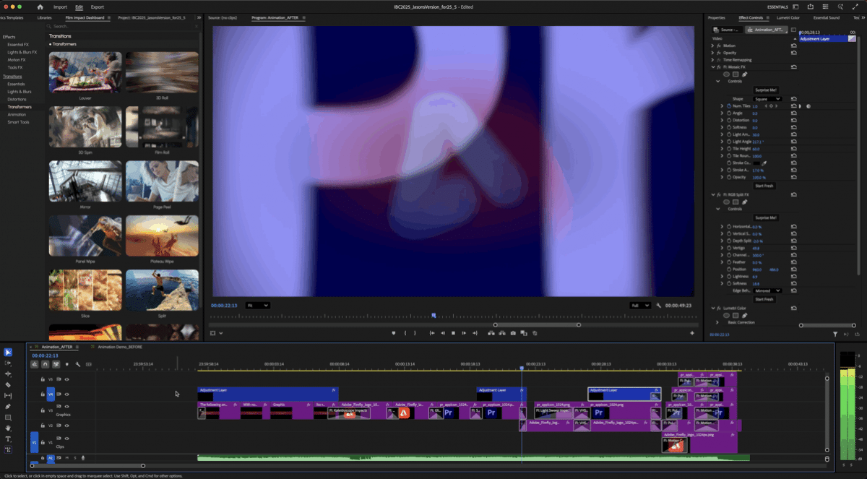
Task: Click the Surprise Me! button
Action: coord(766,90)
